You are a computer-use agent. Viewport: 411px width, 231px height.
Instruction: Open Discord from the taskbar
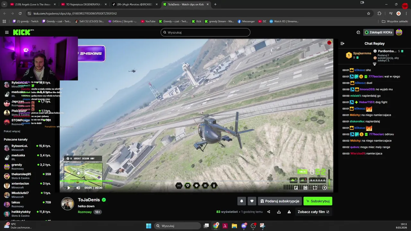tap(244, 226)
